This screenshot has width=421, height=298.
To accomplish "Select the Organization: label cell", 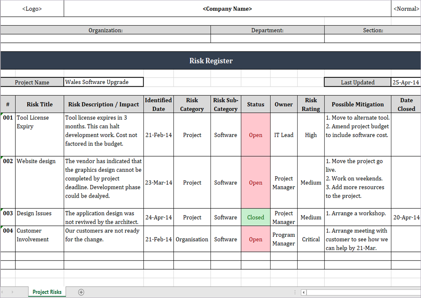I will 105,30.
